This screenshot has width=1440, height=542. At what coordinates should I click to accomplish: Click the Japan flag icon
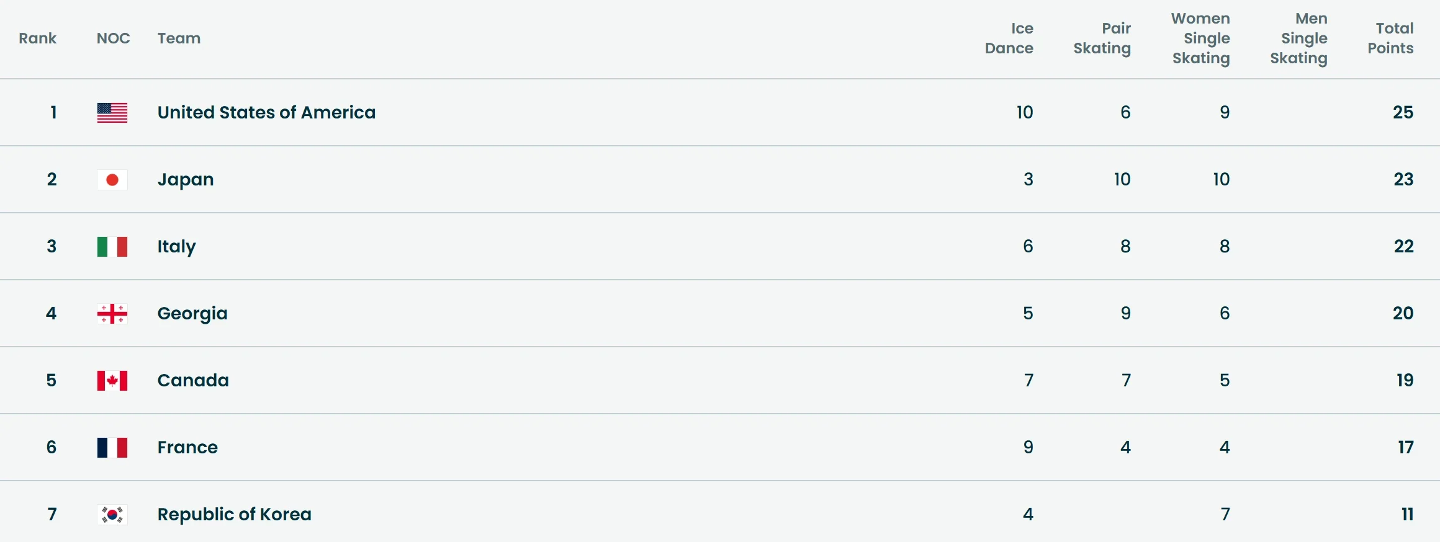[112, 179]
